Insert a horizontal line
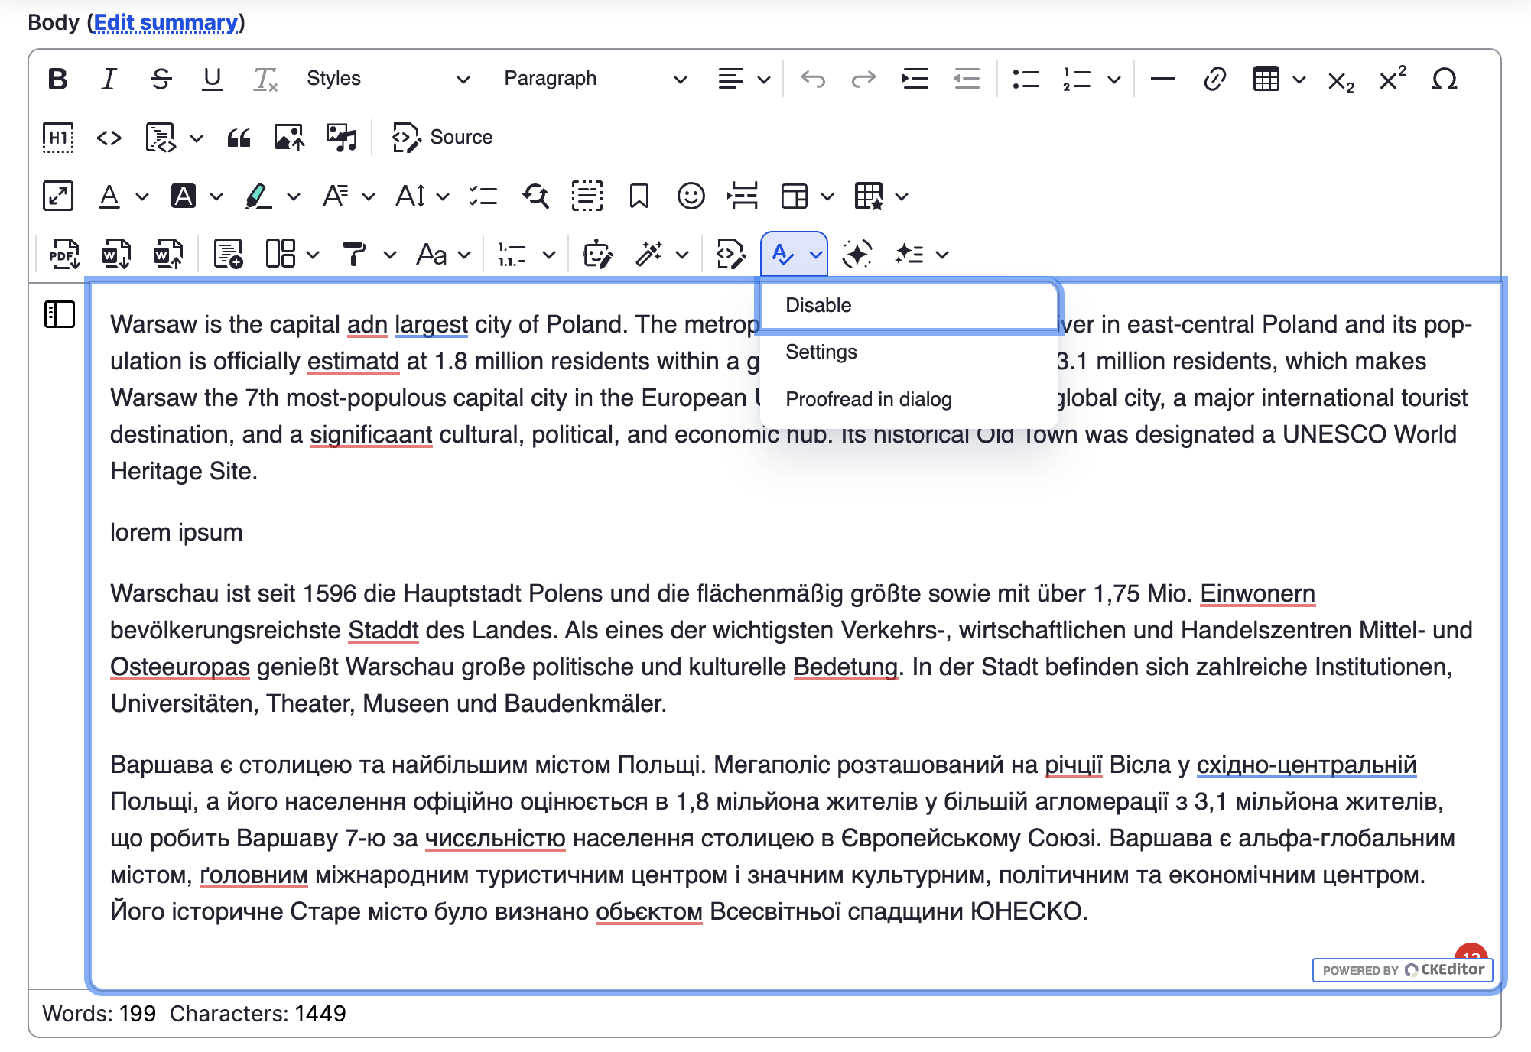The width and height of the screenshot is (1531, 1052). tap(1162, 79)
